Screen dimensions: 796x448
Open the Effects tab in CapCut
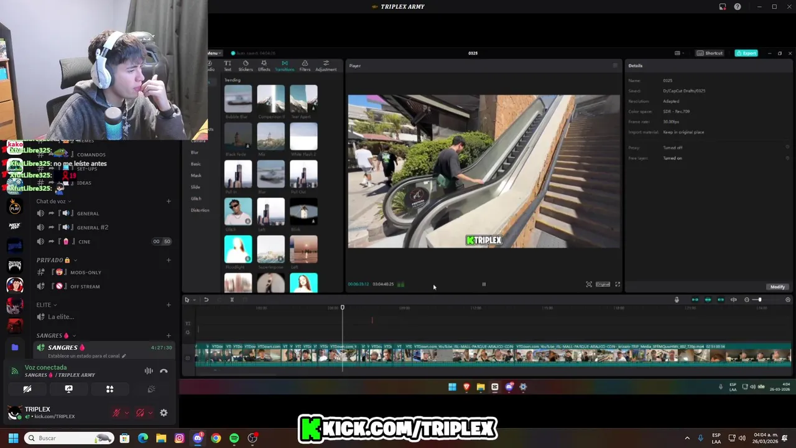point(264,66)
